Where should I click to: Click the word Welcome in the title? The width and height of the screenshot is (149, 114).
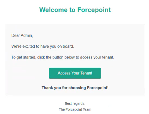click(53, 10)
